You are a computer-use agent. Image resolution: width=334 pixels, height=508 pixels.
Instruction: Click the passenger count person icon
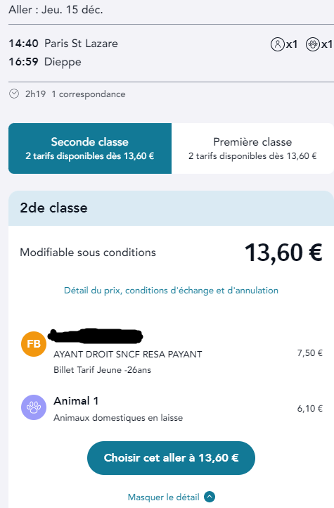tap(277, 44)
